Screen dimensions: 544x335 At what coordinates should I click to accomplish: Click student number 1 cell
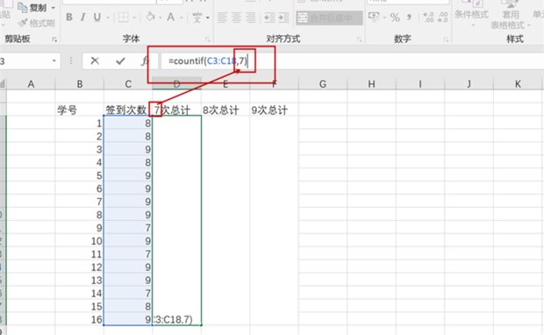coord(80,123)
